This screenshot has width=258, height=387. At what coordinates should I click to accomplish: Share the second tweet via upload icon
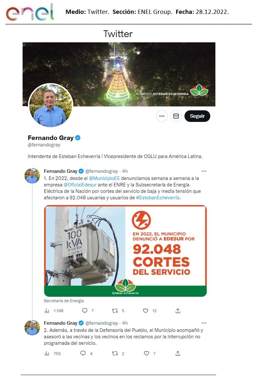178,353
